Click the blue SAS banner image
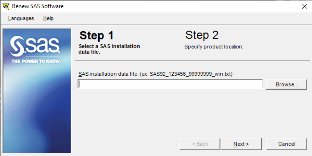312x156 pixels. (37, 91)
